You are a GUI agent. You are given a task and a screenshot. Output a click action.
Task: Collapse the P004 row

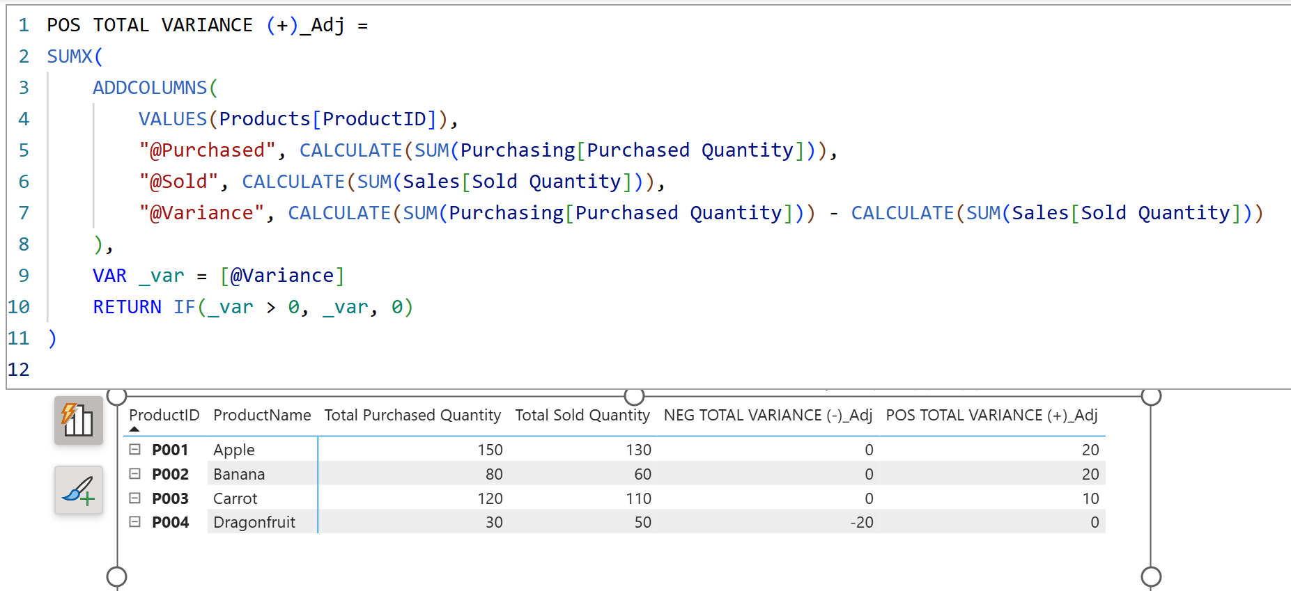135,522
